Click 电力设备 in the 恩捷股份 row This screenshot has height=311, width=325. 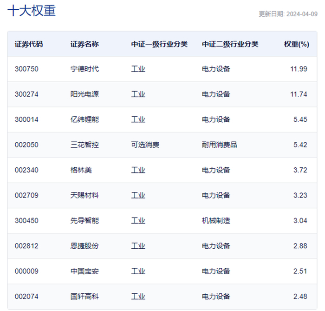coord(216,246)
